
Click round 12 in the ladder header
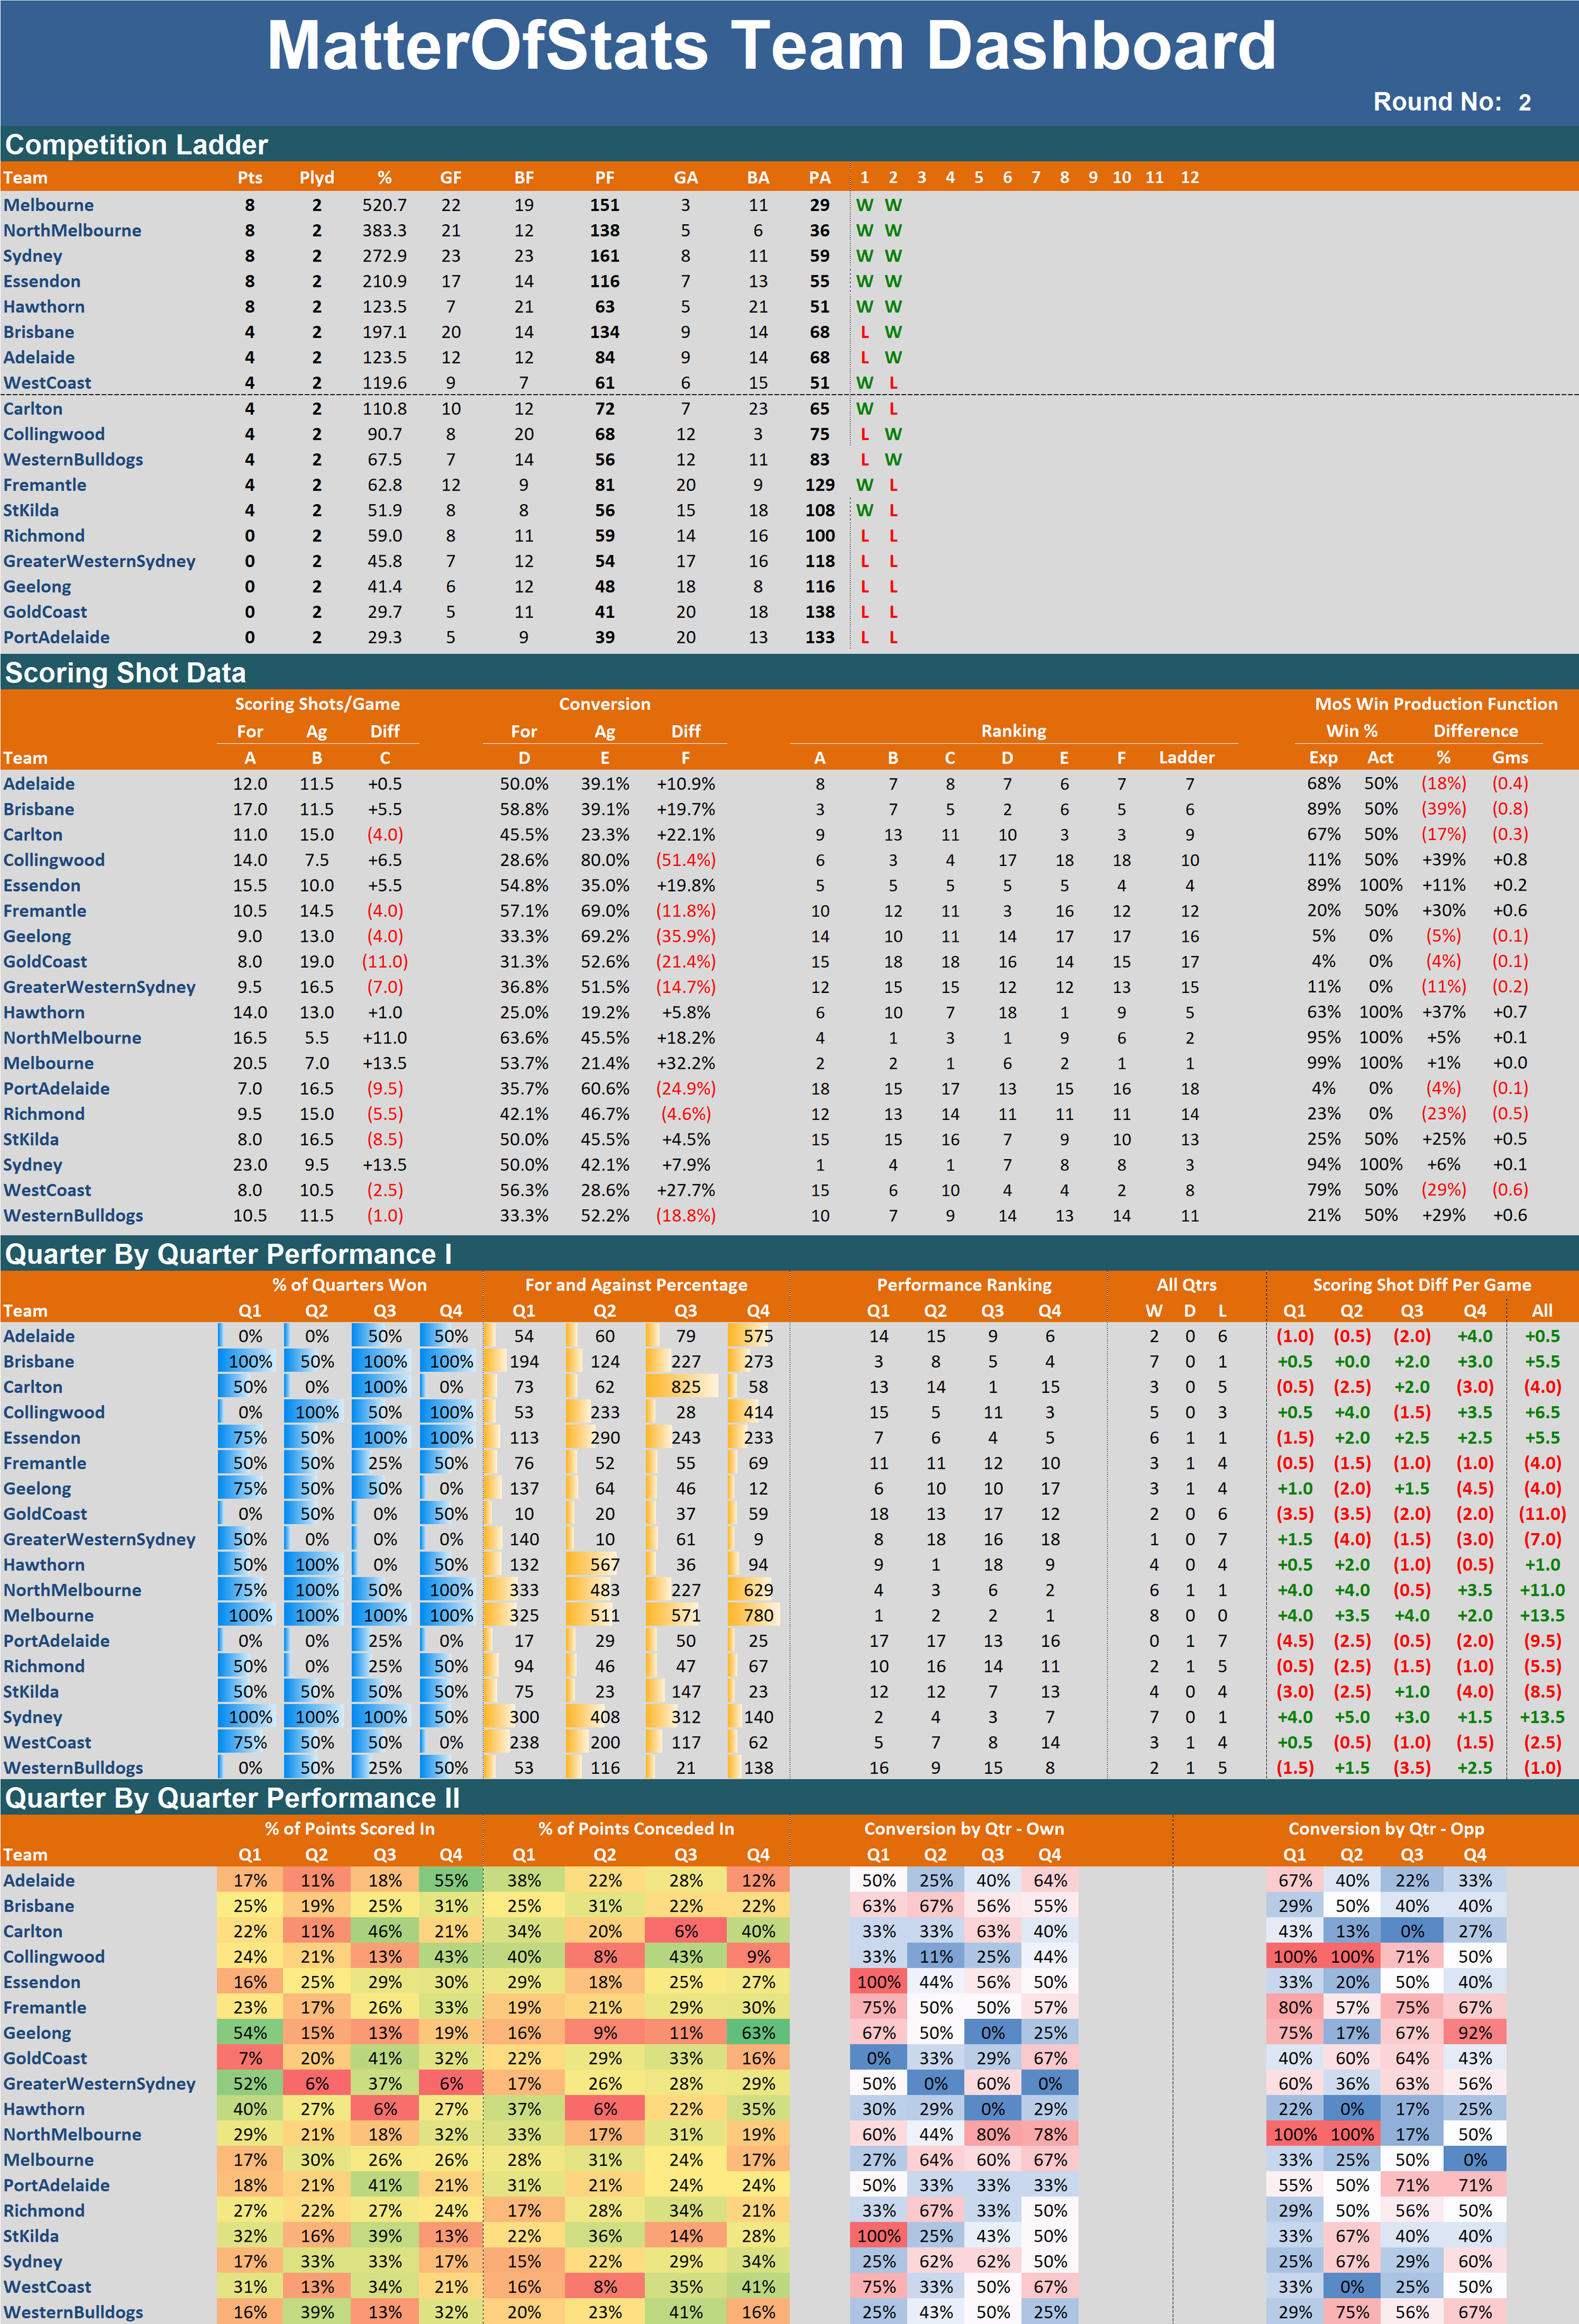[1190, 178]
